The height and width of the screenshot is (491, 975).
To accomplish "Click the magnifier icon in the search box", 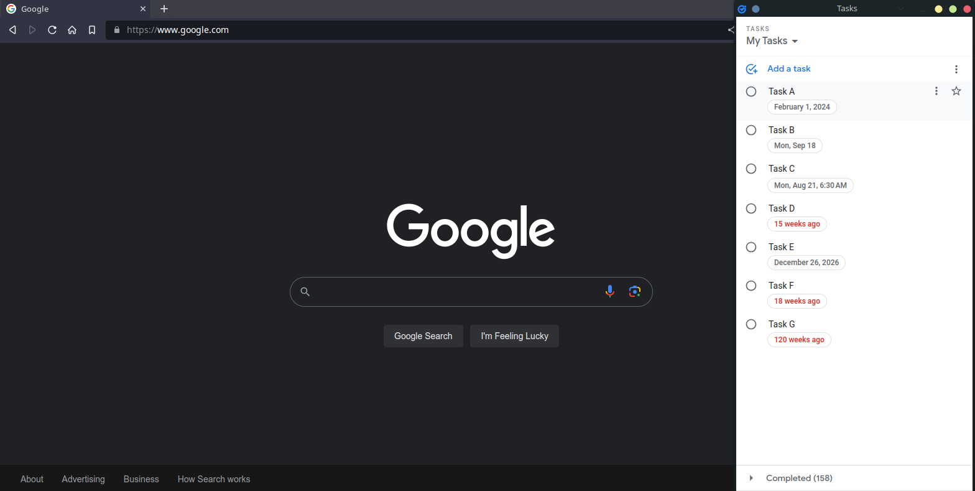I will tap(305, 291).
